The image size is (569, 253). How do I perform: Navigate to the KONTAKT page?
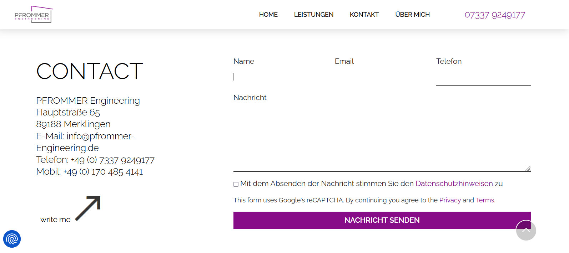tap(364, 15)
